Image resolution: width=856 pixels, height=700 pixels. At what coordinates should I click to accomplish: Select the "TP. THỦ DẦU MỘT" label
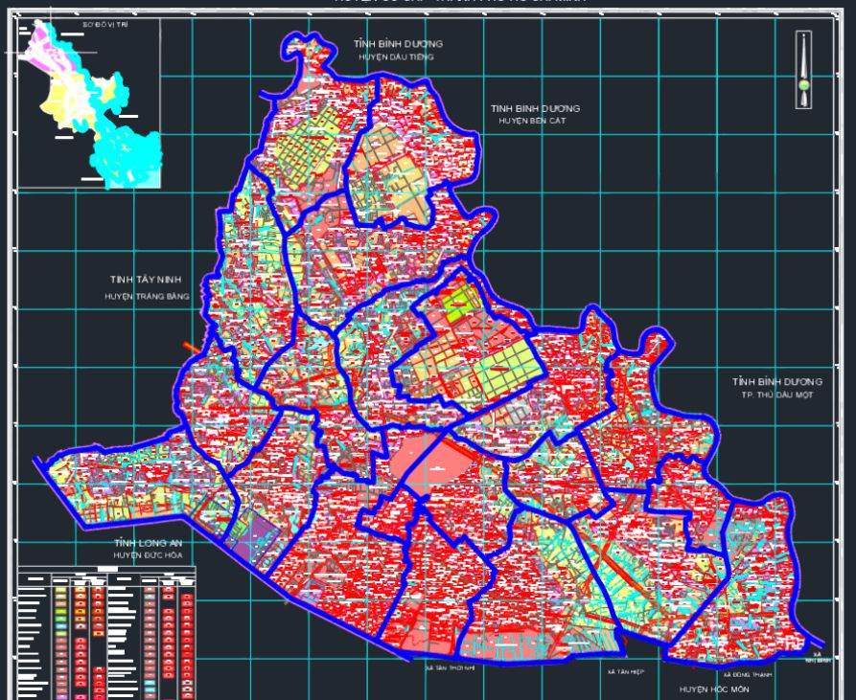coord(776,395)
